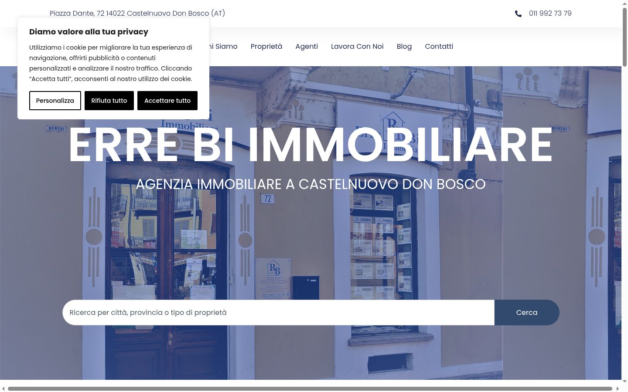Click the address text Piazza Dante, 72
This screenshot has height=392, width=628.
tap(77, 14)
